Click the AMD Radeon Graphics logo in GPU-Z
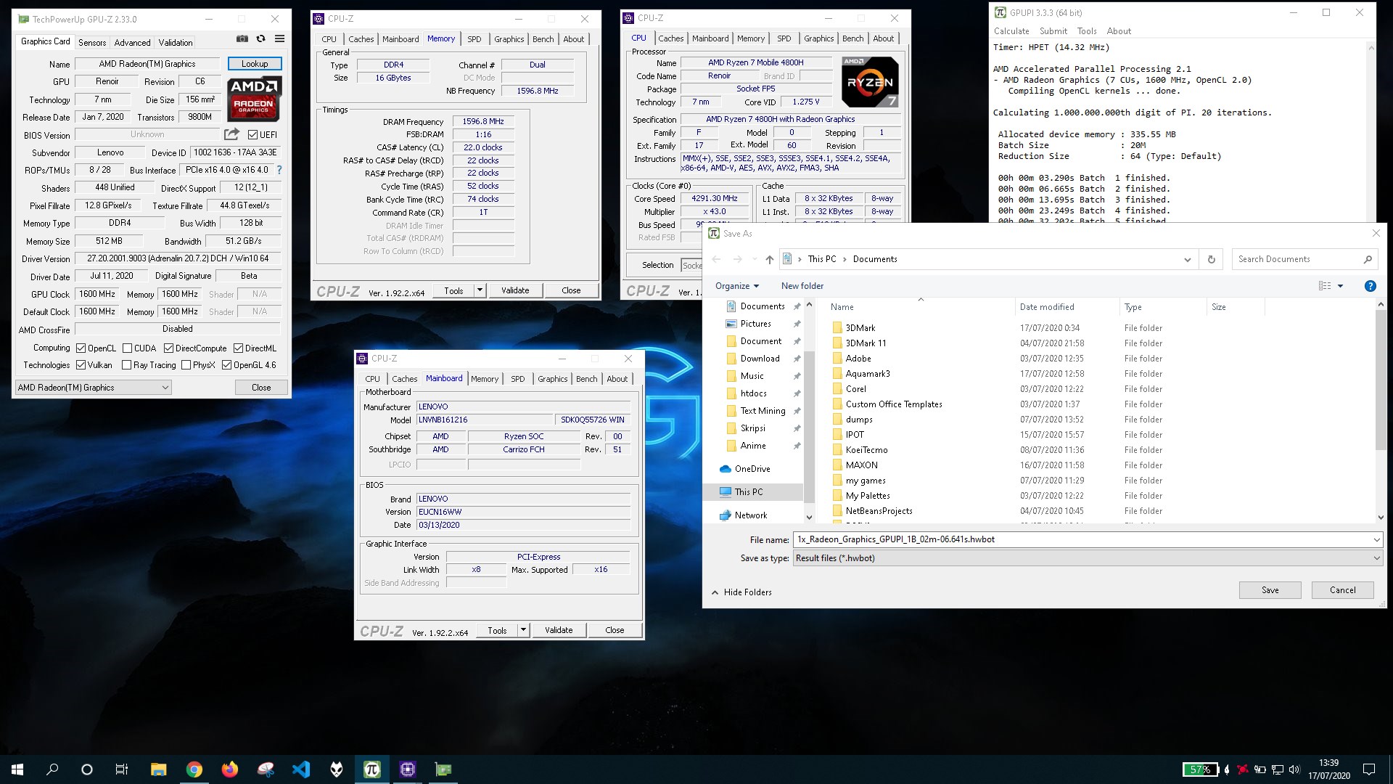The height and width of the screenshot is (784, 1393). [254, 99]
